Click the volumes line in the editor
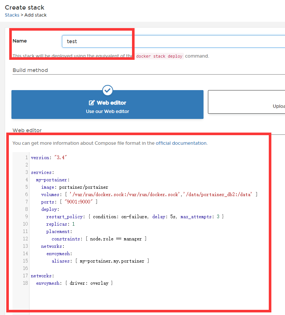This screenshot has height=315, width=285. pos(149,195)
